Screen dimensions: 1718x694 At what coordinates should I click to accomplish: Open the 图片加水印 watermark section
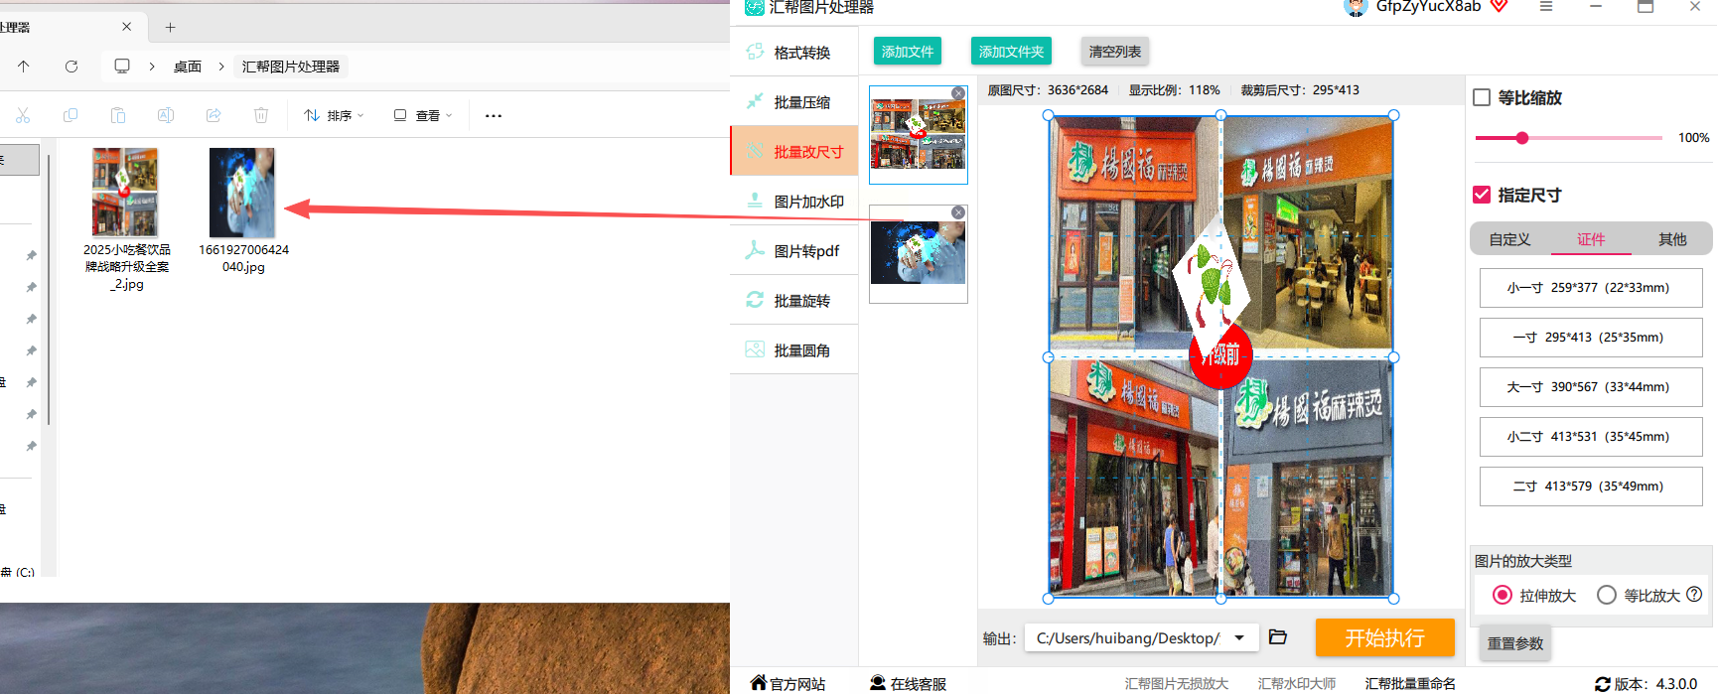(x=794, y=202)
